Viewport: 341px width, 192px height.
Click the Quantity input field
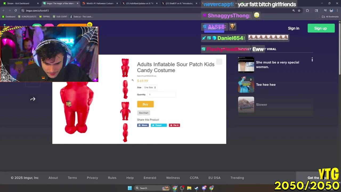click(x=161, y=94)
